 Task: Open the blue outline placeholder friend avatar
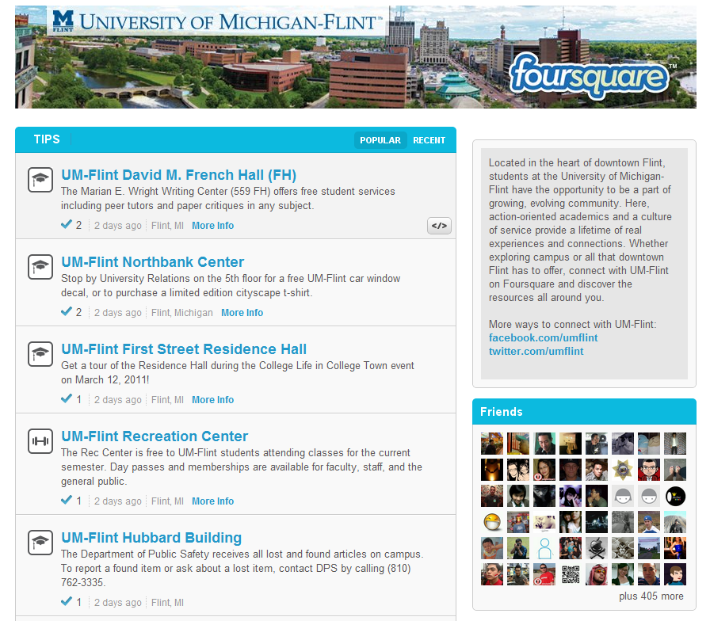pyautogui.click(x=544, y=548)
